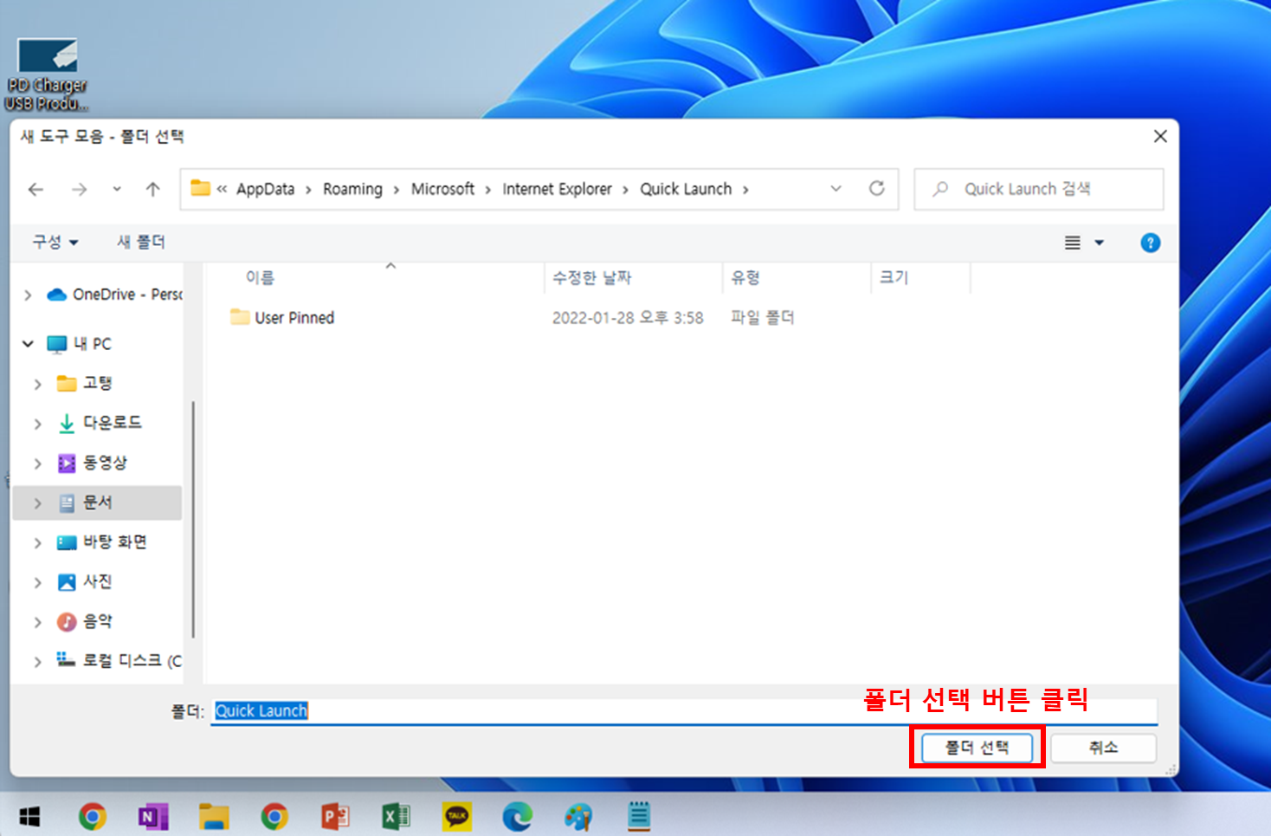Select 문서 in navigation pane
The width and height of the screenshot is (1271, 836).
[98, 502]
